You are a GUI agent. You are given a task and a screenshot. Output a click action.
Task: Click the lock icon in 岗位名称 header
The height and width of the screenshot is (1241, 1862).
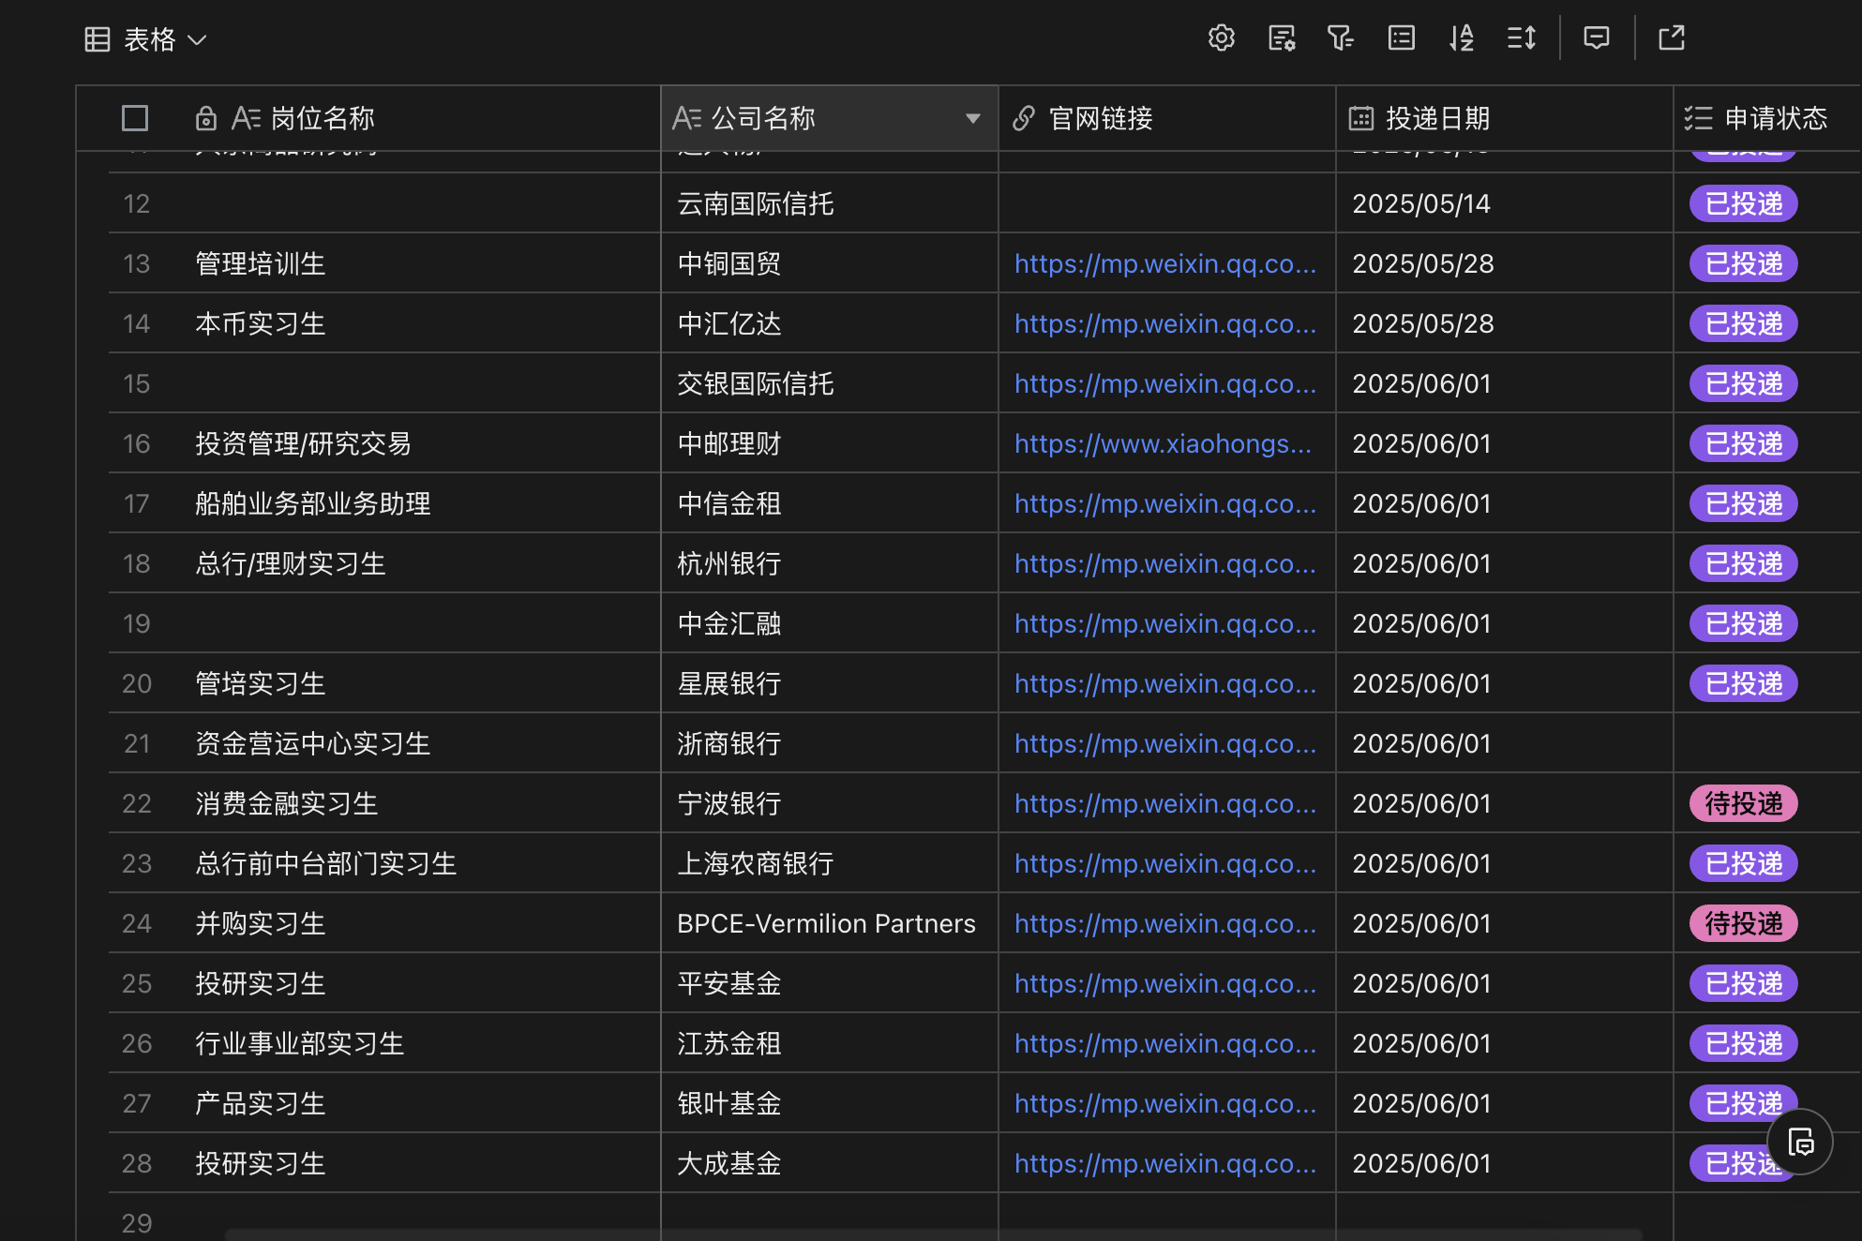point(206,118)
